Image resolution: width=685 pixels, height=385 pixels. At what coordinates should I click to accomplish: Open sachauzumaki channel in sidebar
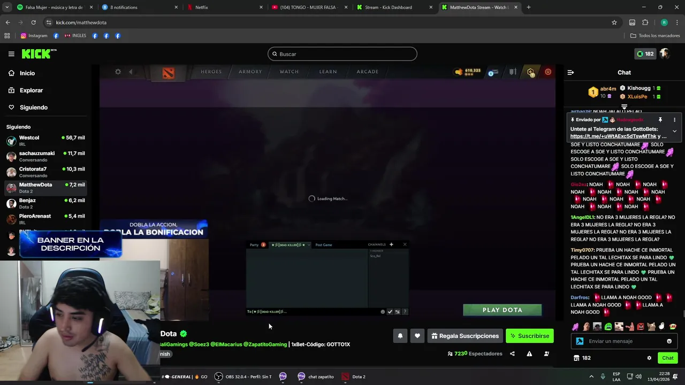tap(46, 156)
